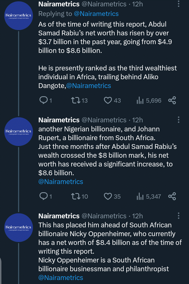Screen dimensions: 189x284
Task: Reply to the tweet with 5,347 views
Action: pos(43,196)
